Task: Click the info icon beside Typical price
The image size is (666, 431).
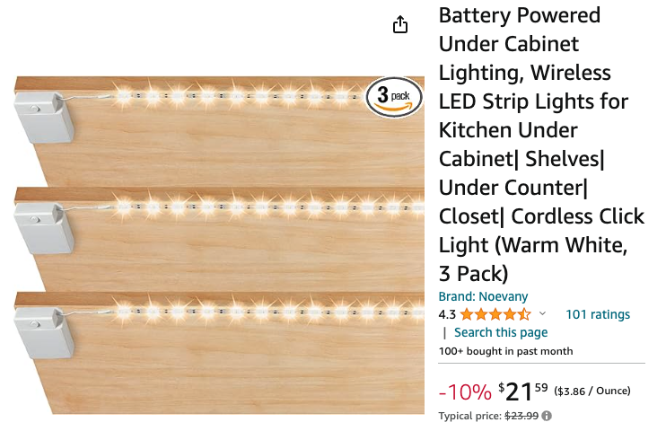Action: pyautogui.click(x=547, y=416)
